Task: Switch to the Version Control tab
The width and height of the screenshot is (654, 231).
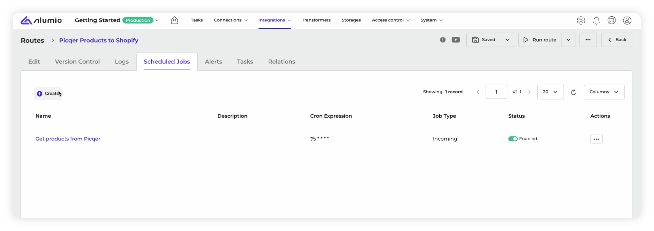Action: (77, 62)
